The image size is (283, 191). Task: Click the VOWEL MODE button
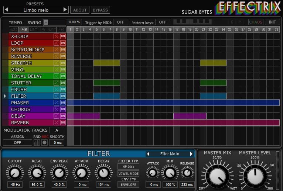click(128, 174)
